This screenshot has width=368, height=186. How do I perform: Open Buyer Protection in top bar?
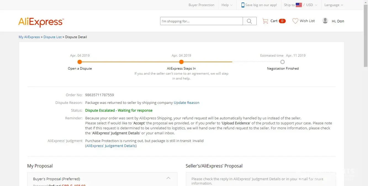(x=201, y=5)
